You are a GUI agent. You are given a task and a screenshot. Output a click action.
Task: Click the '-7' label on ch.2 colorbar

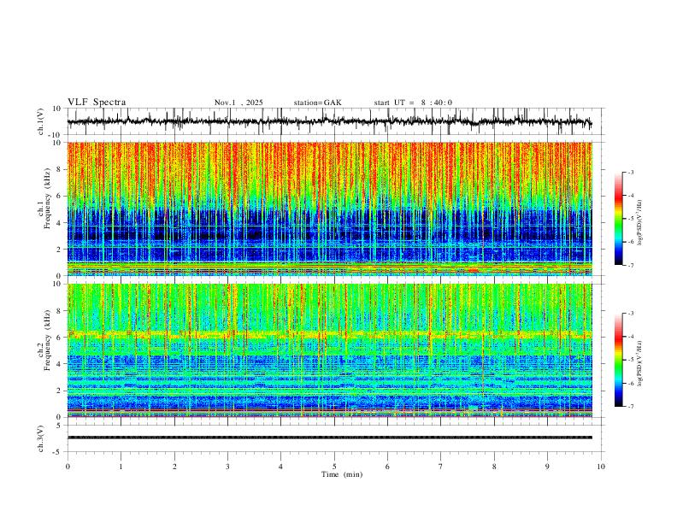pyautogui.click(x=631, y=406)
